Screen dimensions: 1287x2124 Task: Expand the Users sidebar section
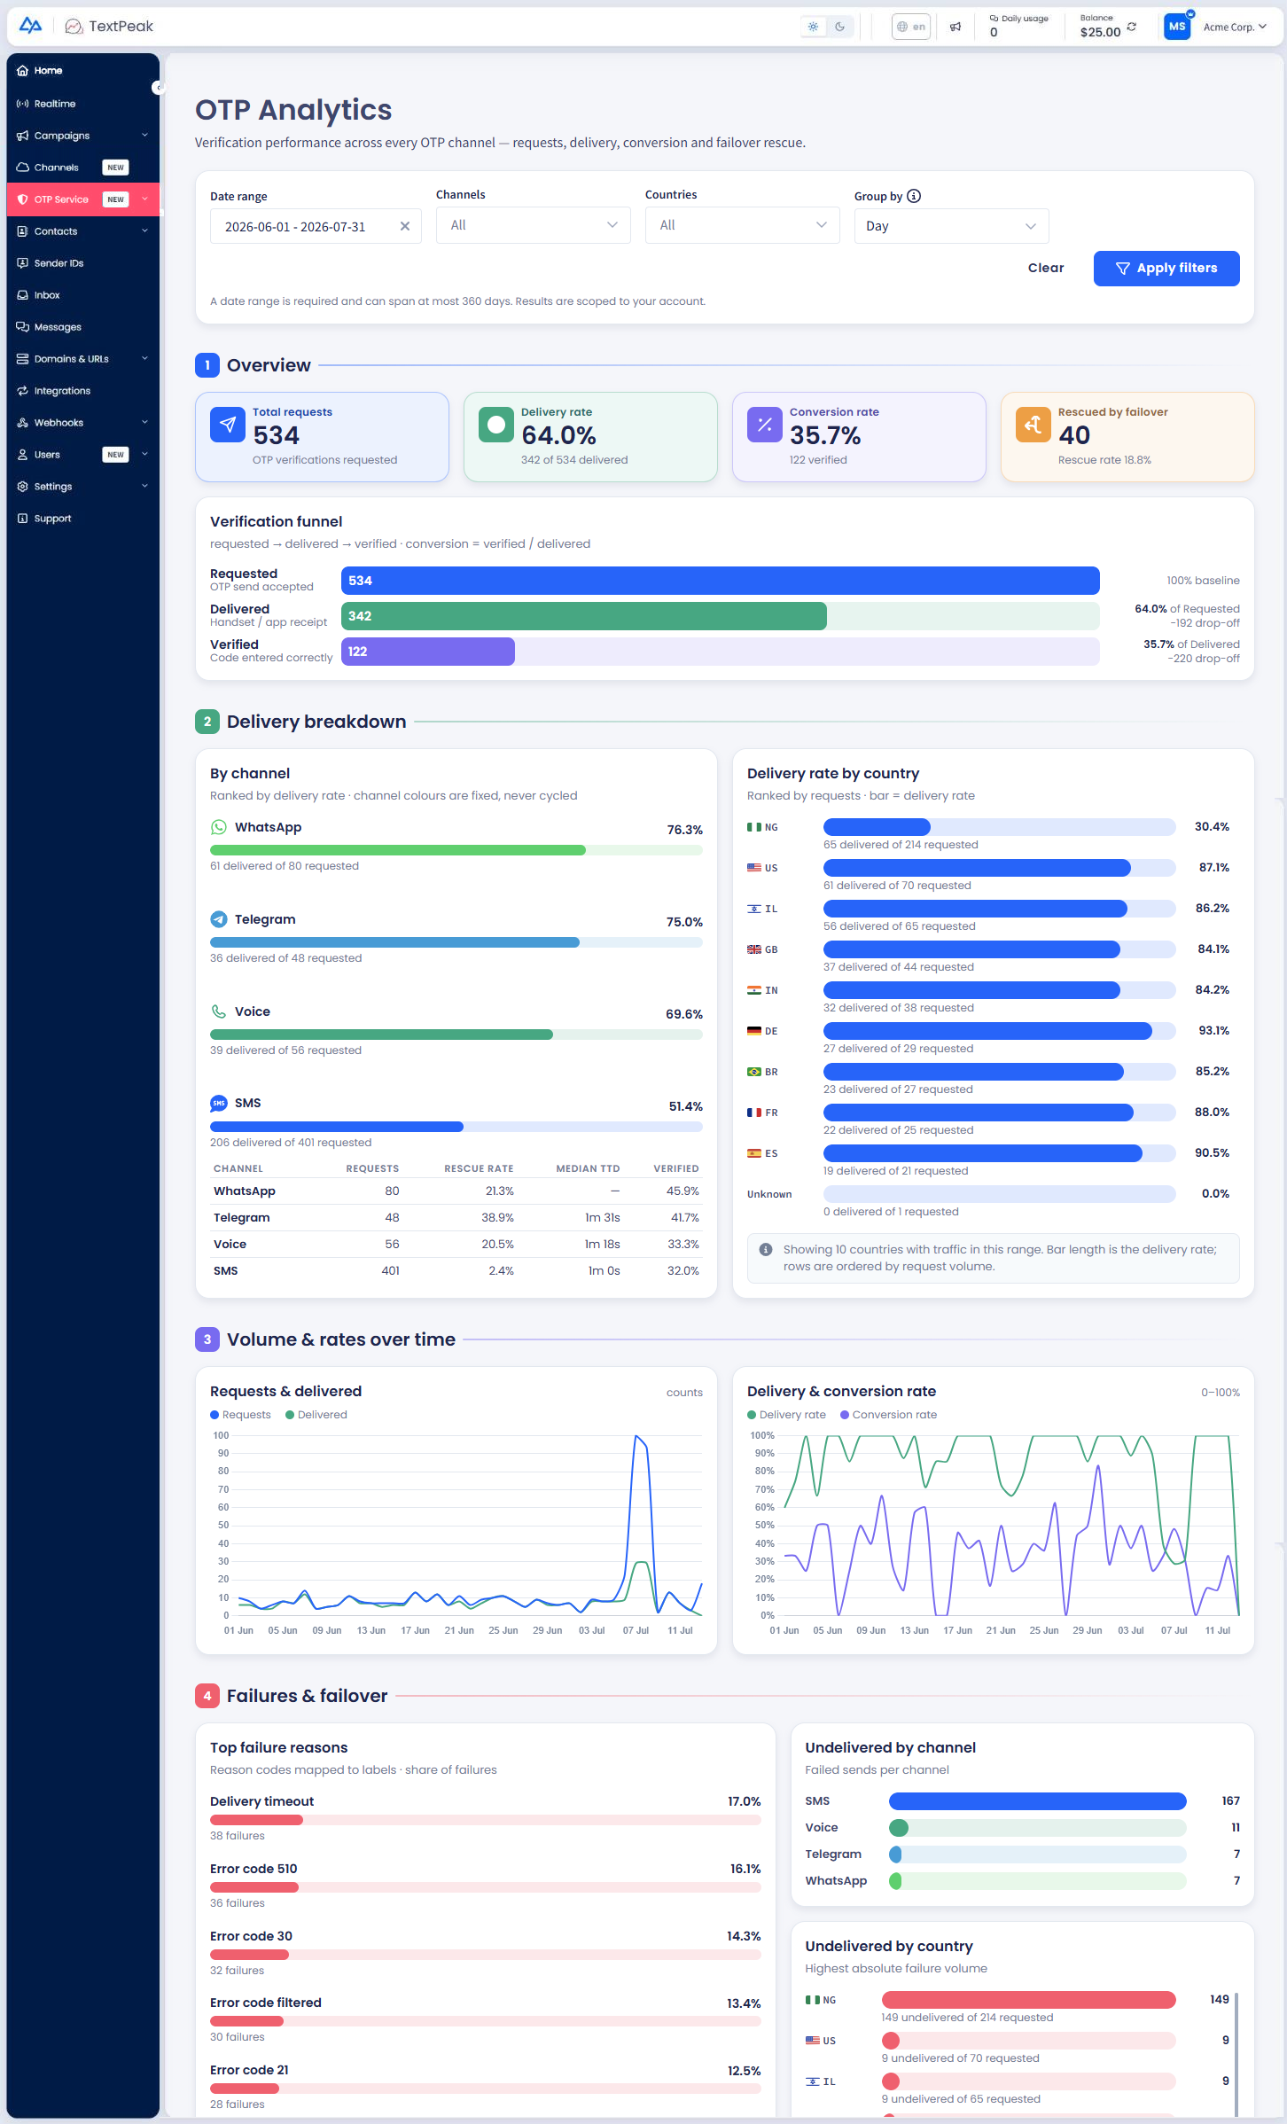pyautogui.click(x=83, y=455)
